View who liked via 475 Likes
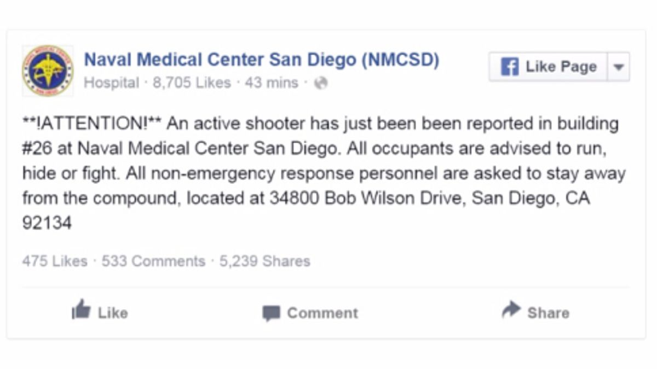 (55, 261)
